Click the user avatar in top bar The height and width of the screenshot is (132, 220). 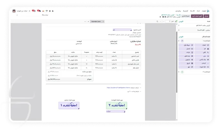[14, 11]
